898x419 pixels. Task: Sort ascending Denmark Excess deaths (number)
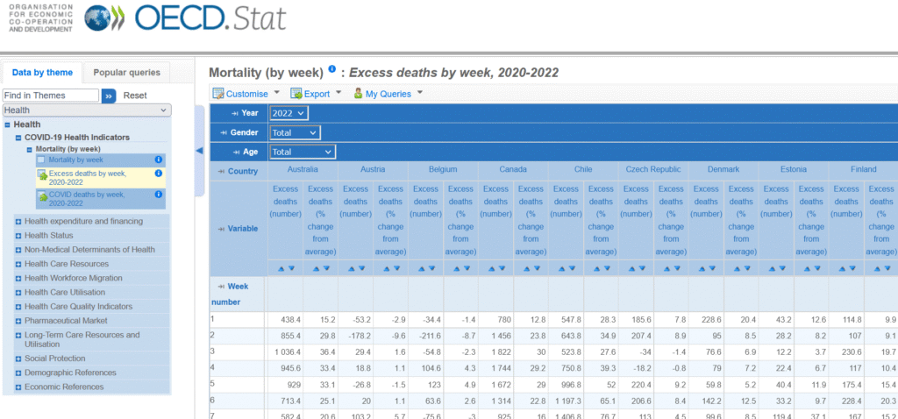coord(702,268)
